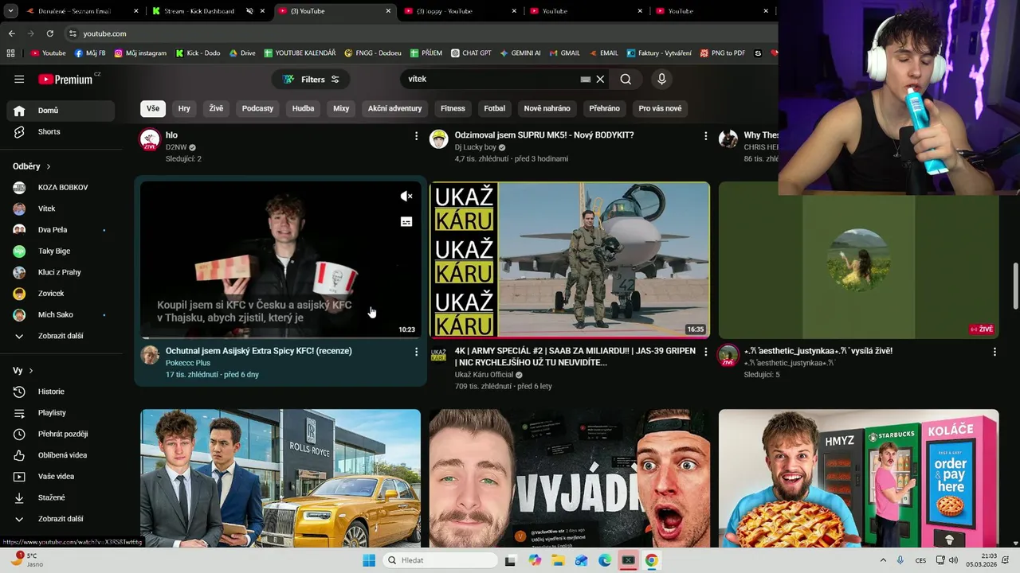This screenshot has width=1020, height=573.
Task: Open more options for the 'hlo' live video
Action: tap(416, 136)
